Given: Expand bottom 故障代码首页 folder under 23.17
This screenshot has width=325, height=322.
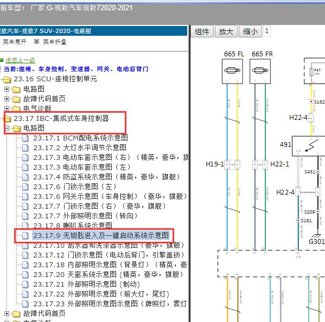Looking at the screenshot, I should 7,314.
